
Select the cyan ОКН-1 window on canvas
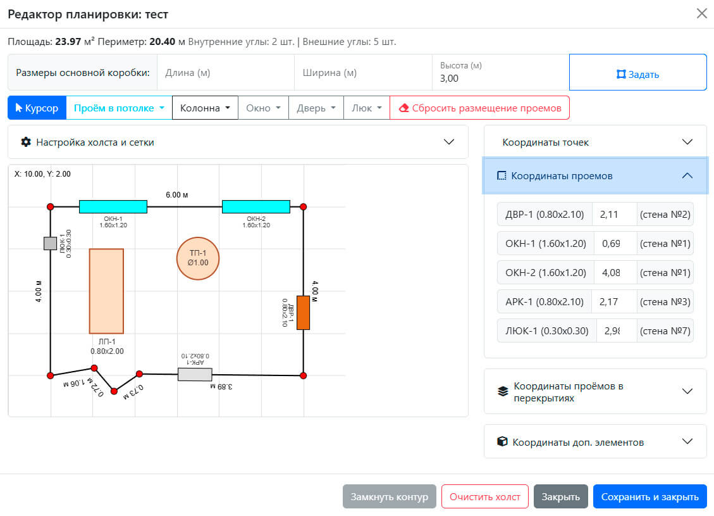click(113, 206)
